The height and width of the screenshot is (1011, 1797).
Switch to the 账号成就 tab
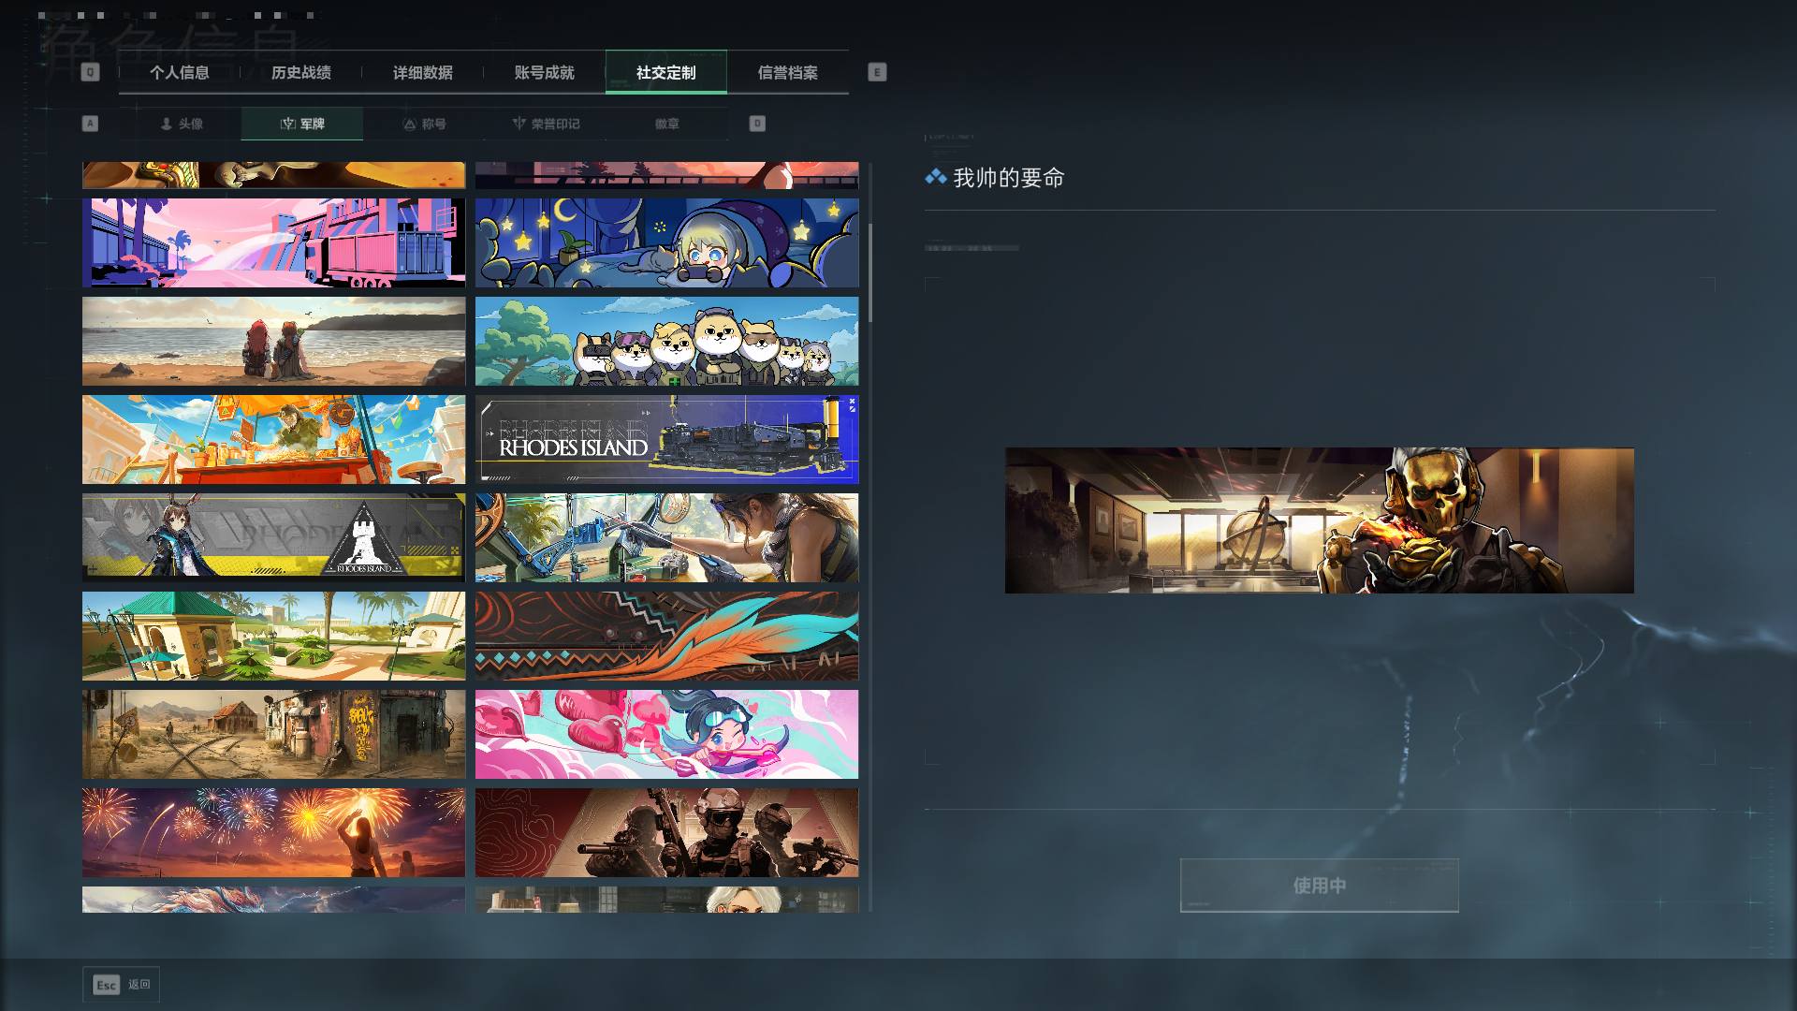click(545, 72)
